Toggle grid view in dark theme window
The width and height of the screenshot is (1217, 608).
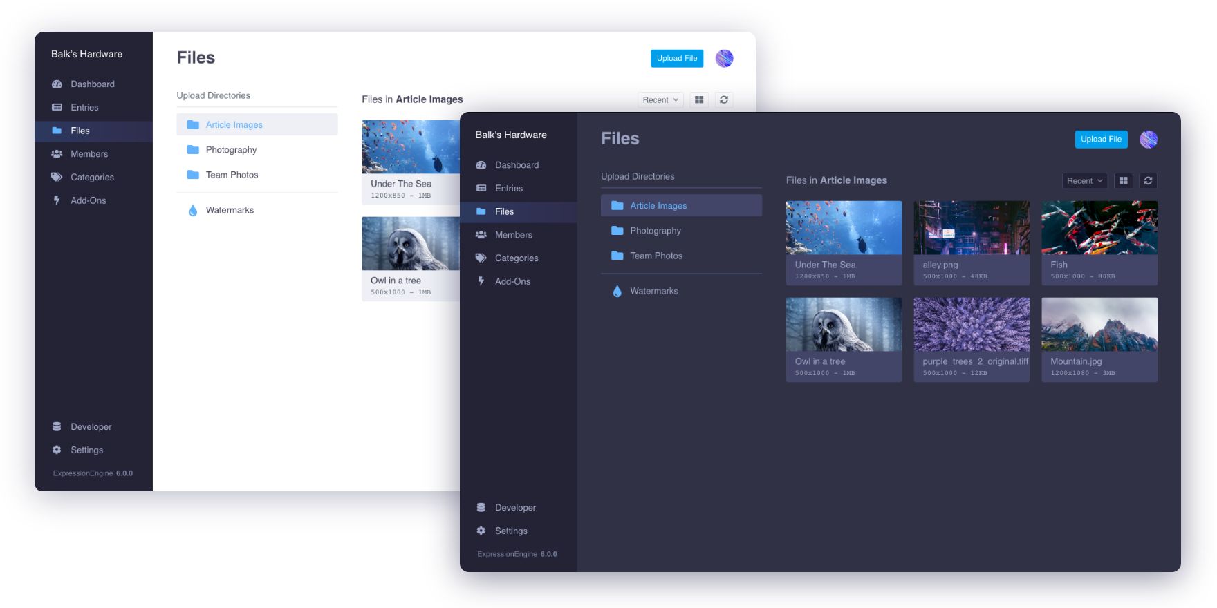pos(1123,181)
